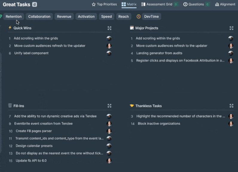Image resolution: width=238 pixels, height=172 pixels.
Task: Click the Quick Wins lightning icon
Action: coord(10,28)
